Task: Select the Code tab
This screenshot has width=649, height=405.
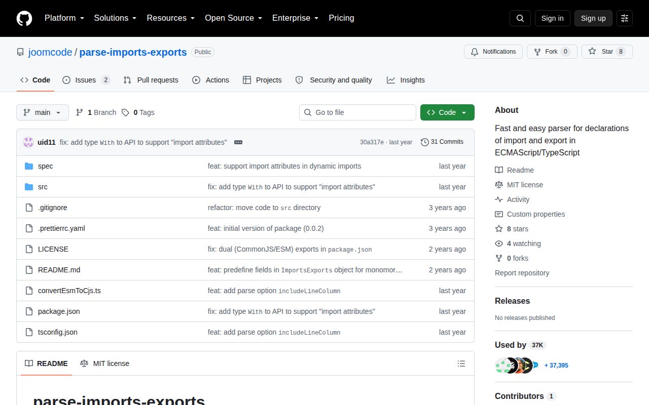Action: pos(35,80)
